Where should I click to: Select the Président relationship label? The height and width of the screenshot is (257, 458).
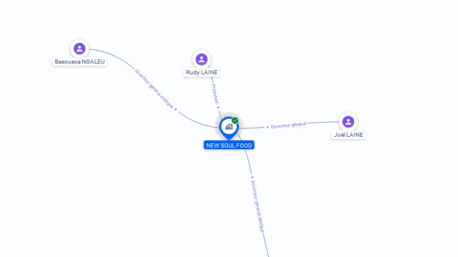point(215,94)
